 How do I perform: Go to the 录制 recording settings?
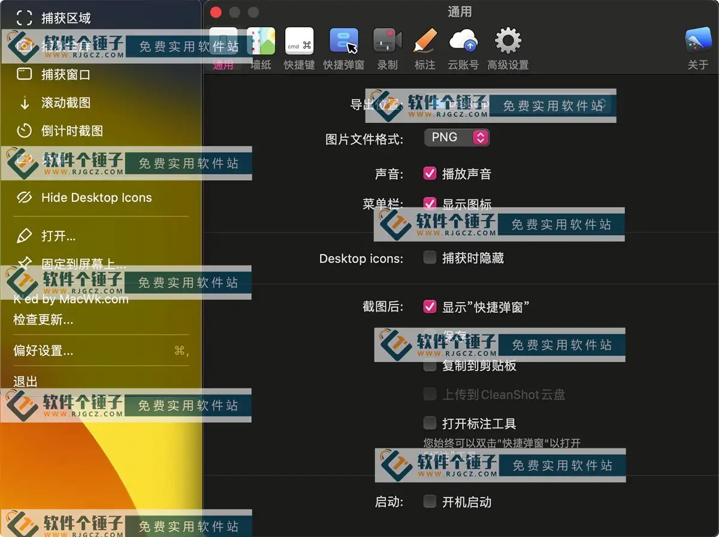(388, 49)
